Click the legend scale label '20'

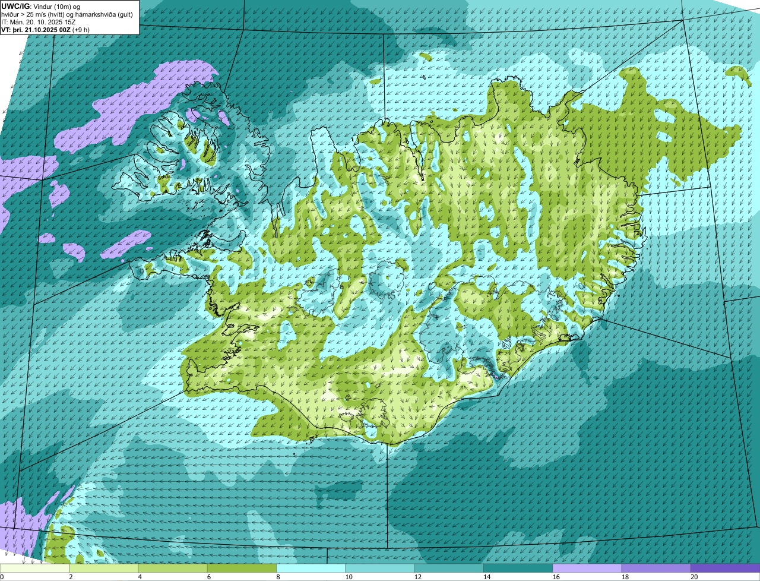tap(694, 577)
